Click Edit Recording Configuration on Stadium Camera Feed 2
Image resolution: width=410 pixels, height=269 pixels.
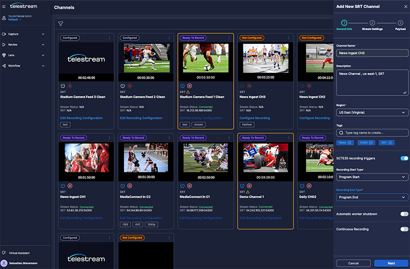click(141, 118)
